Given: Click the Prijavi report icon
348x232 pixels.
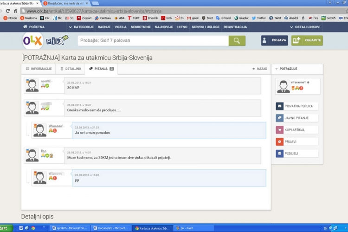Looking at the screenshot, I should [279, 142].
